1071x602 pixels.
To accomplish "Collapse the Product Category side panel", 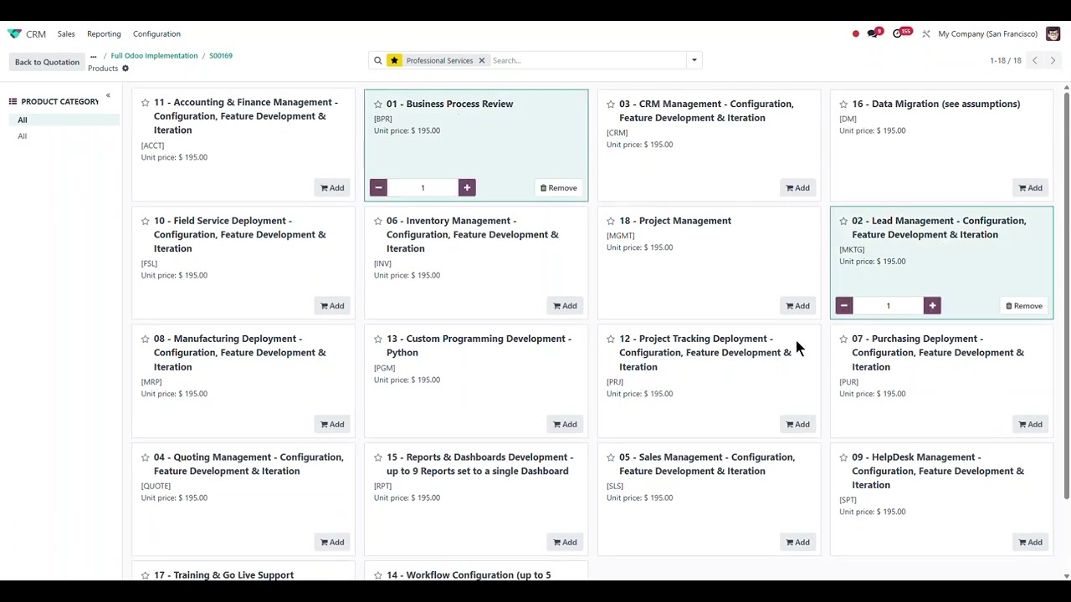I will pyautogui.click(x=108, y=95).
